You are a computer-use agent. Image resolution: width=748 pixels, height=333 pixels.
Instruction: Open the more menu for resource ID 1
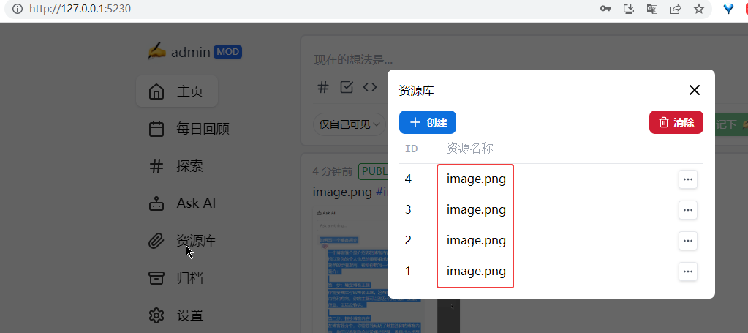[687, 272]
